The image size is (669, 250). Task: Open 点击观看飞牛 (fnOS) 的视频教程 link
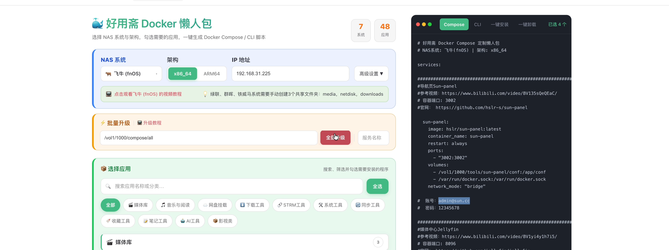[148, 94]
